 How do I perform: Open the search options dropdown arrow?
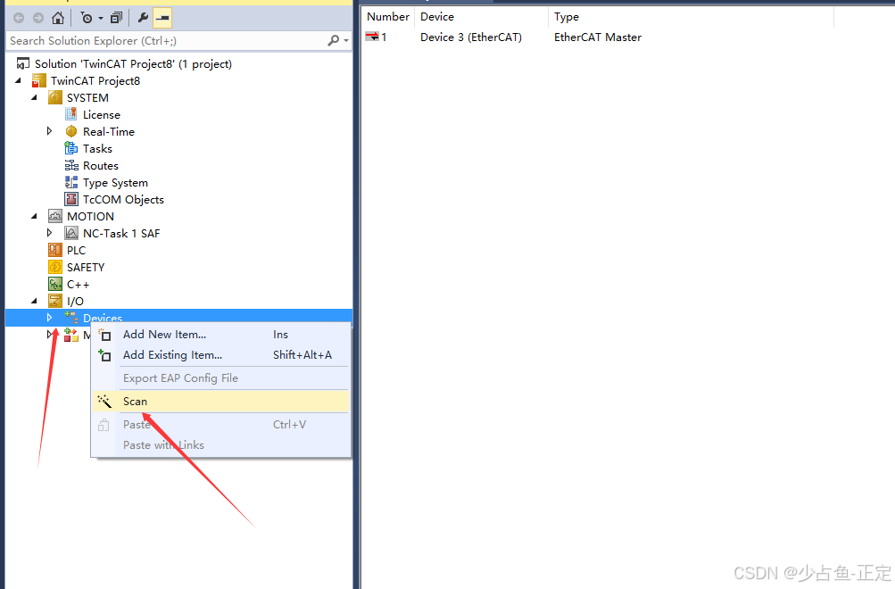(x=346, y=41)
